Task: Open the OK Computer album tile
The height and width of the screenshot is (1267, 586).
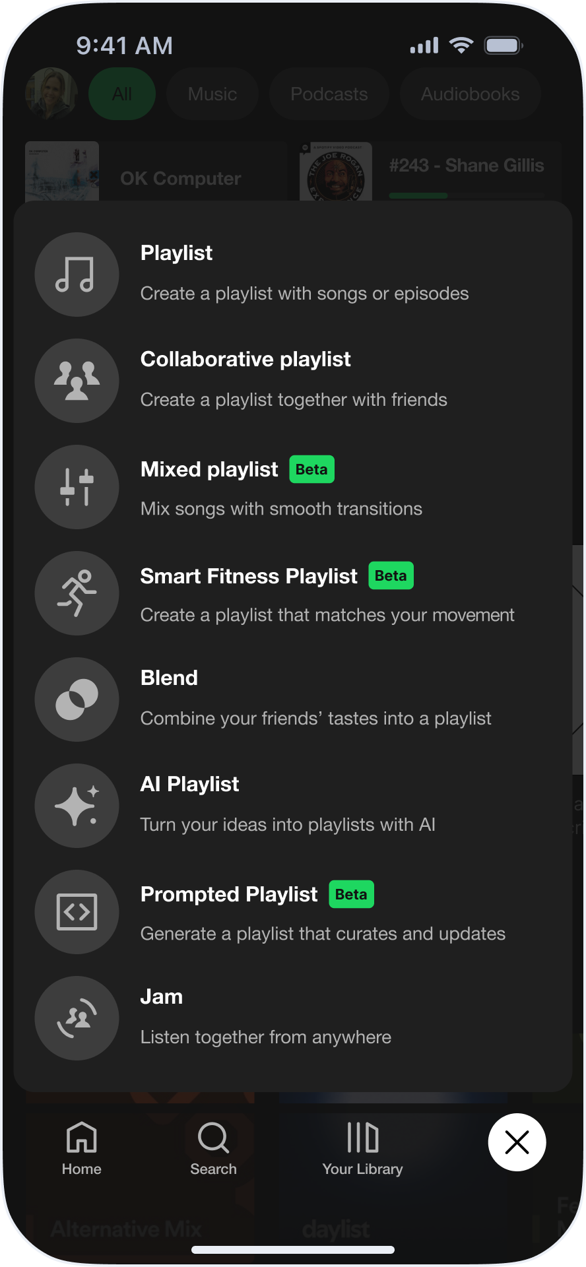Action: coord(156,172)
